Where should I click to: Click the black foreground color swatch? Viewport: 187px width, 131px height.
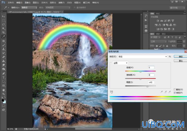[x=3, y=100]
